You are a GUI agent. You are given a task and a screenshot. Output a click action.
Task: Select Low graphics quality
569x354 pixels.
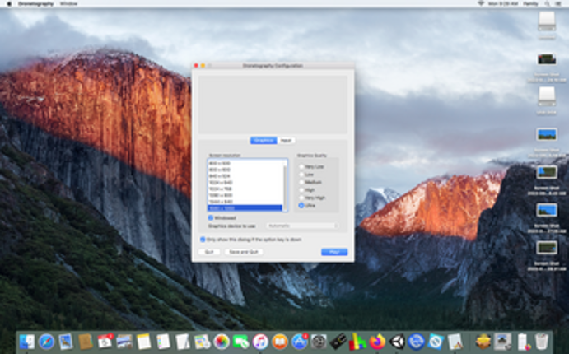click(301, 175)
